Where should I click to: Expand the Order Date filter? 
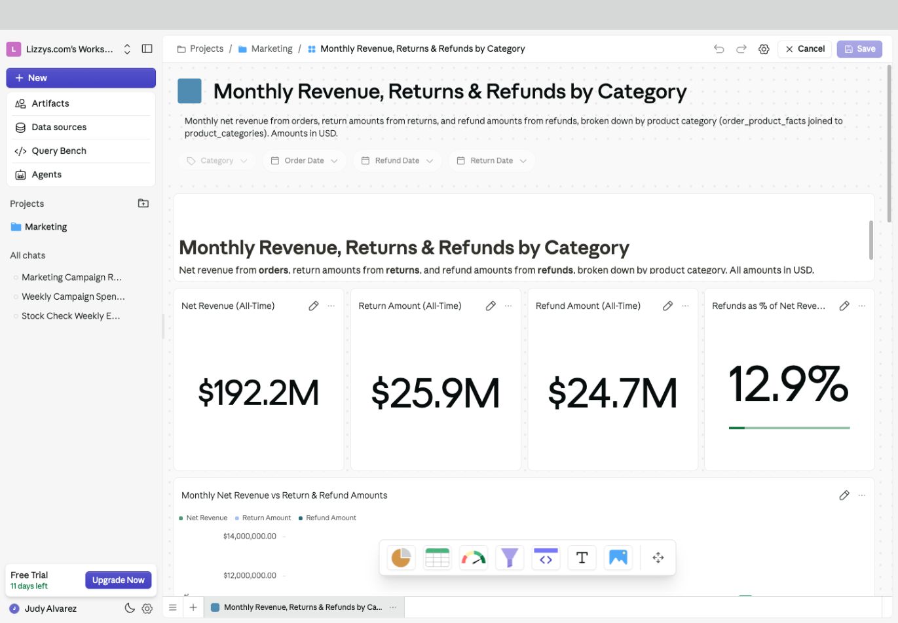305,161
